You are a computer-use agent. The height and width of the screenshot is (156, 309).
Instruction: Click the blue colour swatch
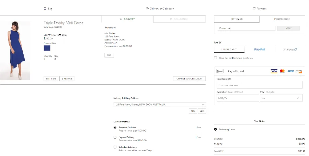pos(47,48)
